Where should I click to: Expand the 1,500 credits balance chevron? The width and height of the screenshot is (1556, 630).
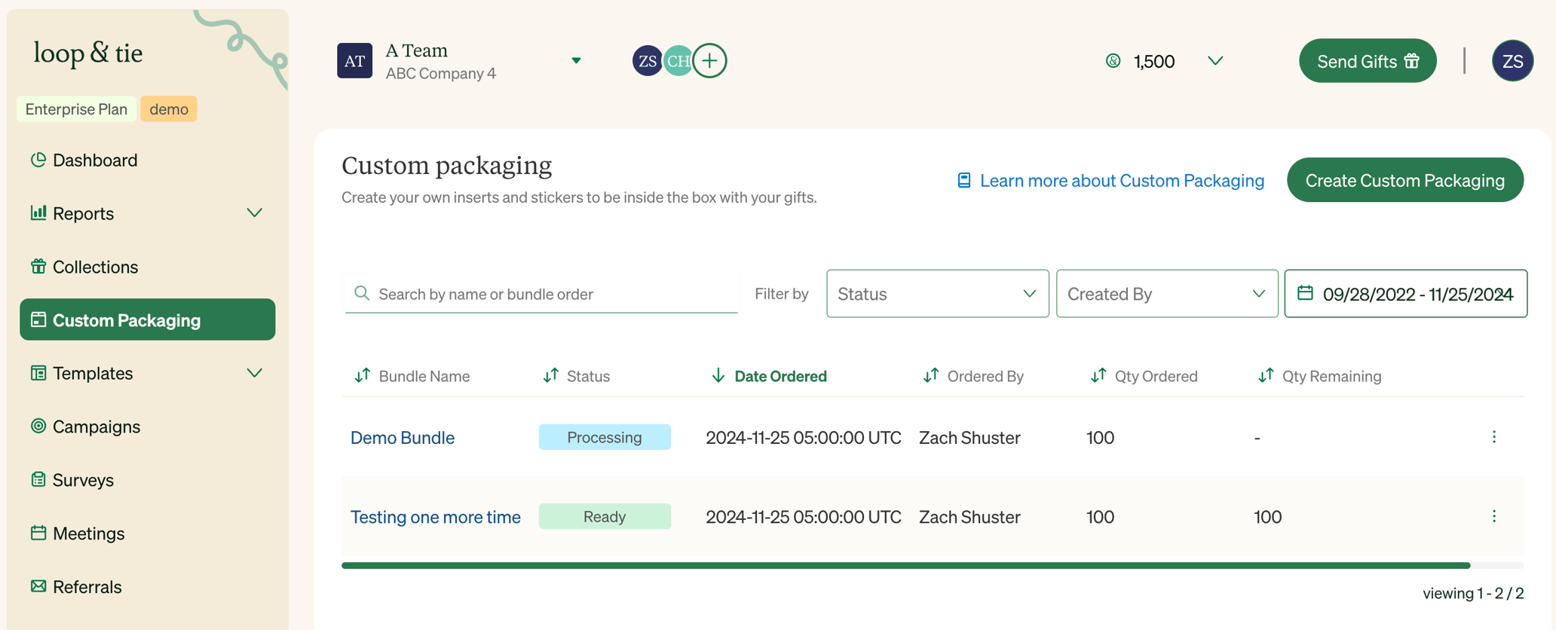click(1215, 61)
